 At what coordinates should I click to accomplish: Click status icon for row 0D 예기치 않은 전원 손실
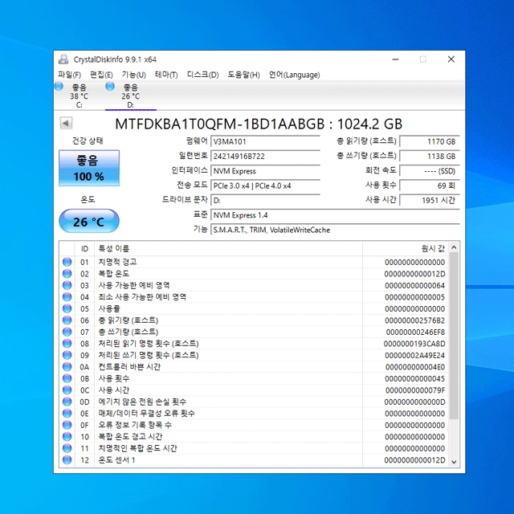tap(67, 402)
